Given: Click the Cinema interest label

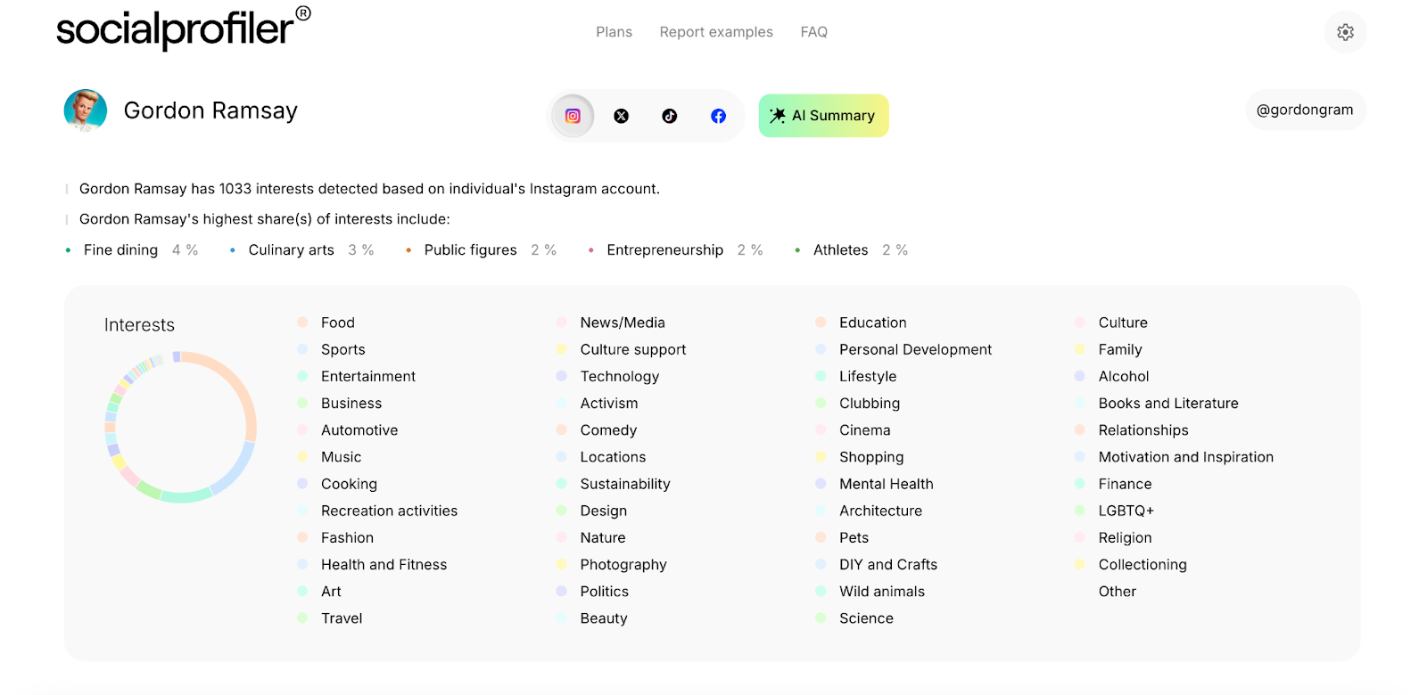Looking at the screenshot, I should pyautogui.click(x=865, y=430).
